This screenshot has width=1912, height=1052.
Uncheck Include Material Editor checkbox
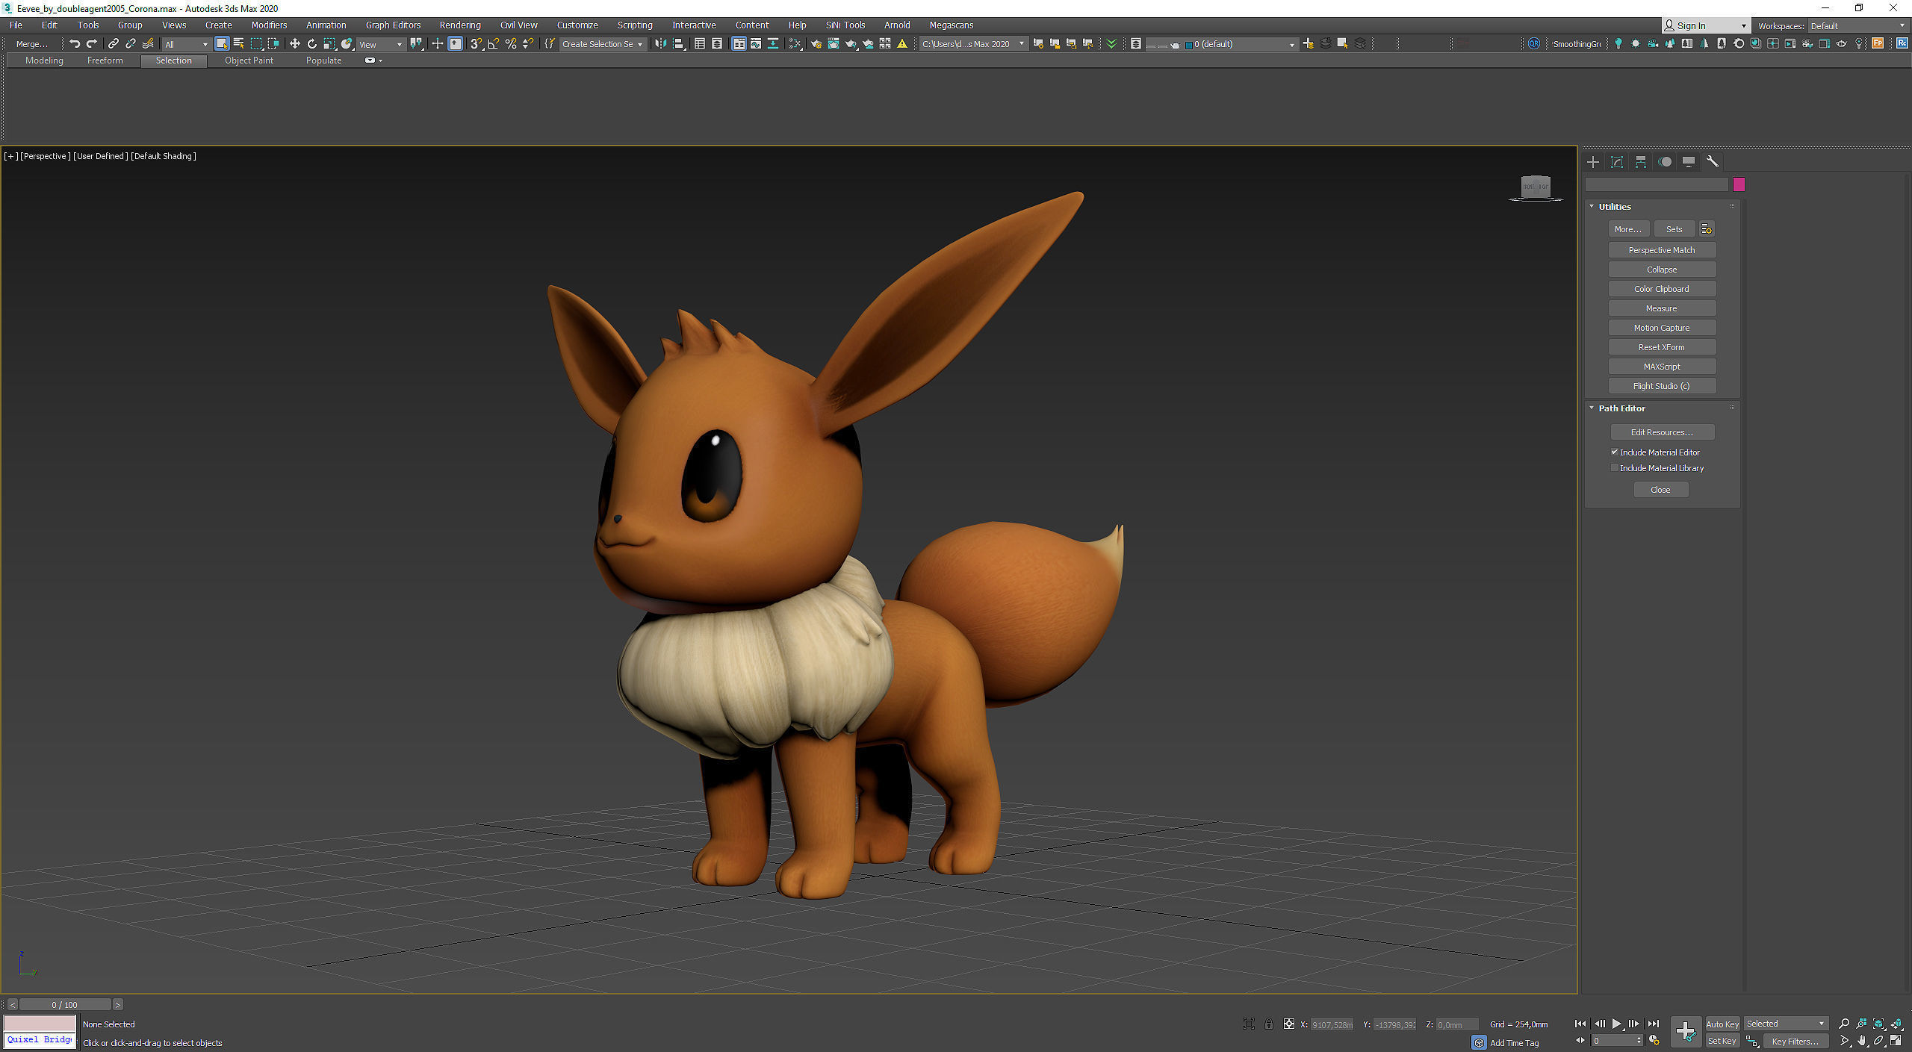pos(1615,452)
